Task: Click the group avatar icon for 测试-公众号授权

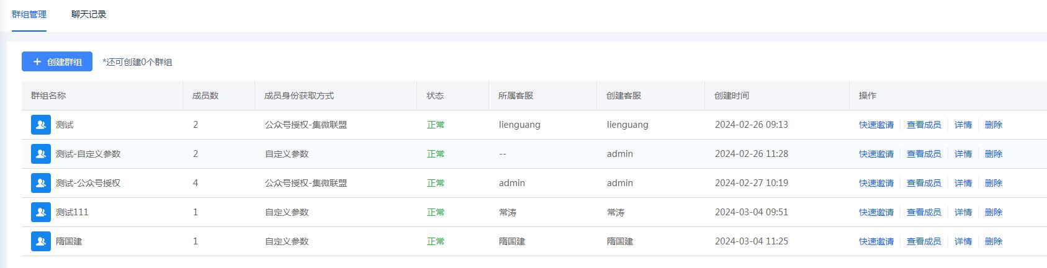Action: pyautogui.click(x=41, y=183)
